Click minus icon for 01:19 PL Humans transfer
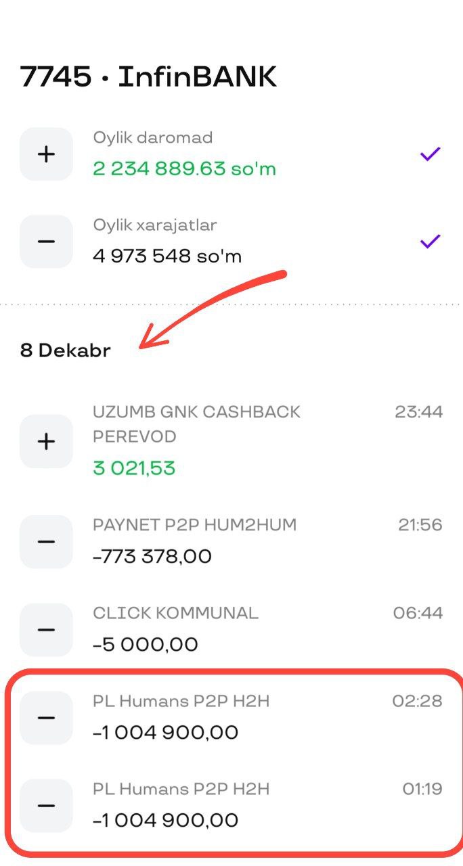Screen dimensions: 463x866 46,806
